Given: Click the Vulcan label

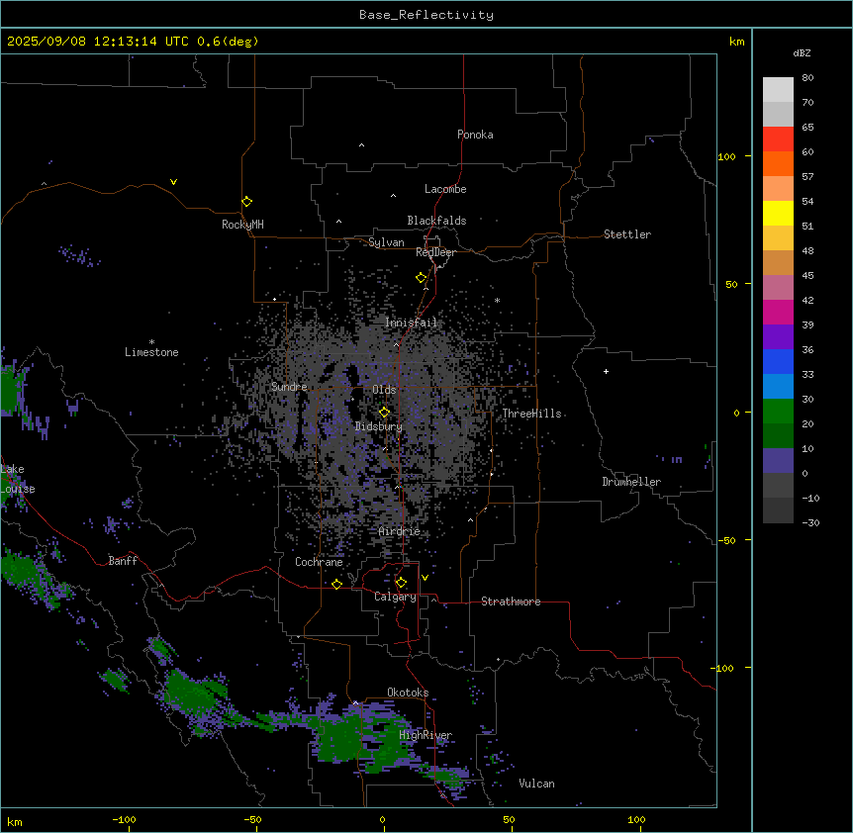Looking at the screenshot, I should (x=536, y=784).
